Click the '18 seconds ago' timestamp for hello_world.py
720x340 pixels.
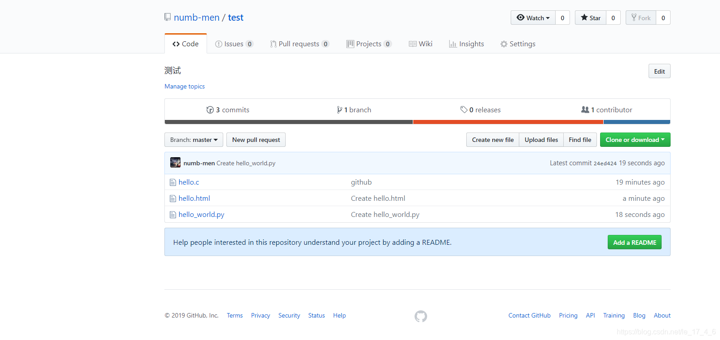pyautogui.click(x=640, y=215)
